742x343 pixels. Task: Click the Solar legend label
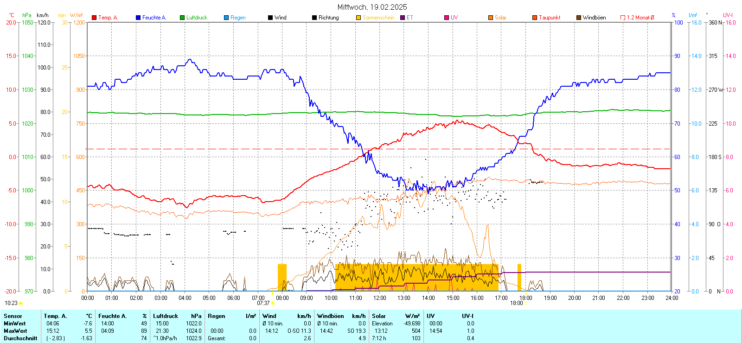coord(500,18)
